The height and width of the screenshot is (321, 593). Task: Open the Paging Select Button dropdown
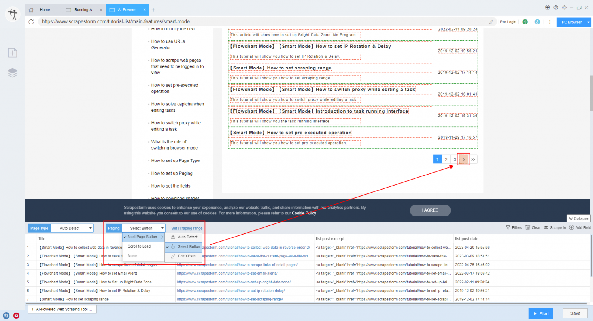[x=144, y=228]
